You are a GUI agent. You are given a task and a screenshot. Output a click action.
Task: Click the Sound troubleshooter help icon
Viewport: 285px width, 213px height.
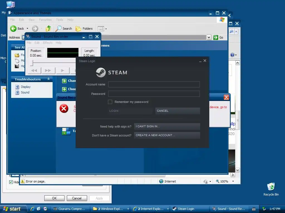pos(17,93)
